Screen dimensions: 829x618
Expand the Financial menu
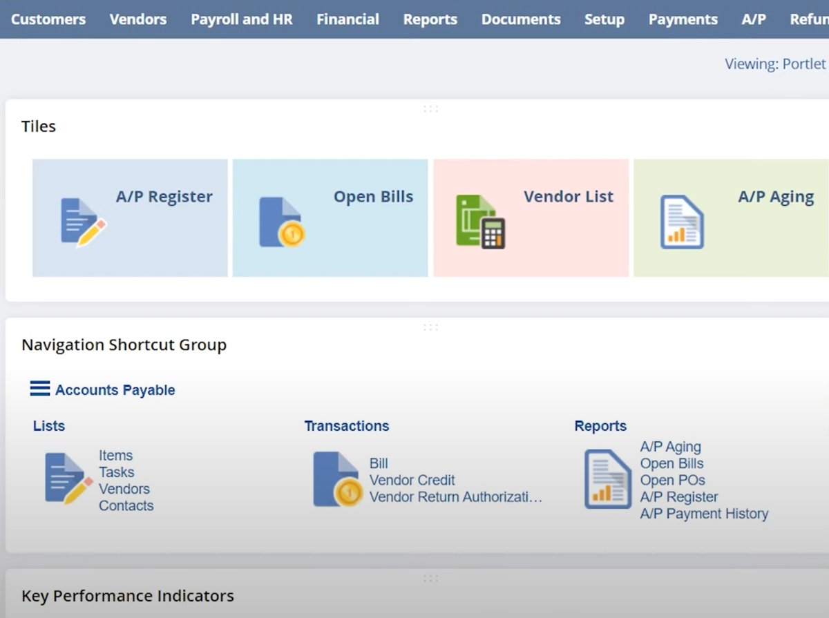click(347, 19)
